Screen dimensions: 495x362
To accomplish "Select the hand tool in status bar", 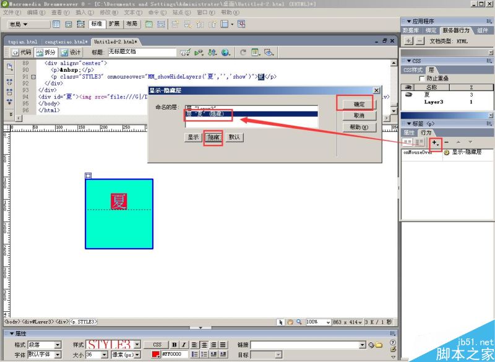I will [290, 322].
